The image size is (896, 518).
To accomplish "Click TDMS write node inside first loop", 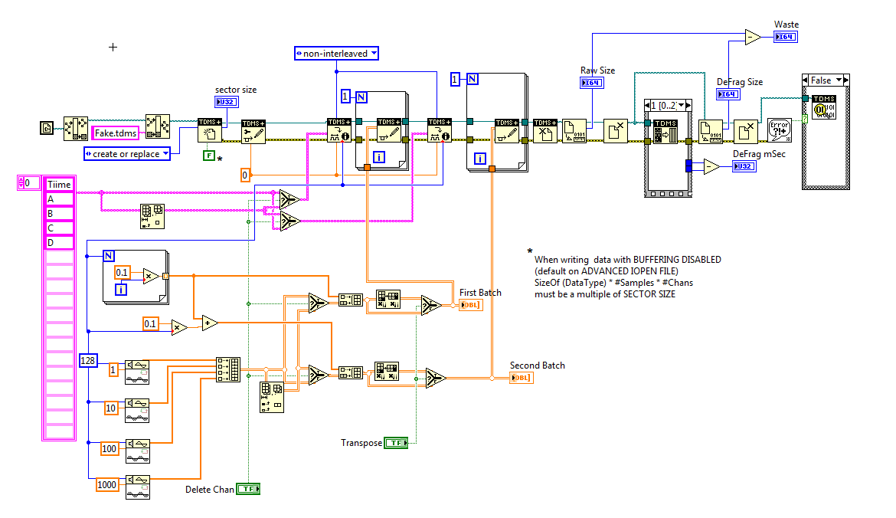I will (x=388, y=130).
